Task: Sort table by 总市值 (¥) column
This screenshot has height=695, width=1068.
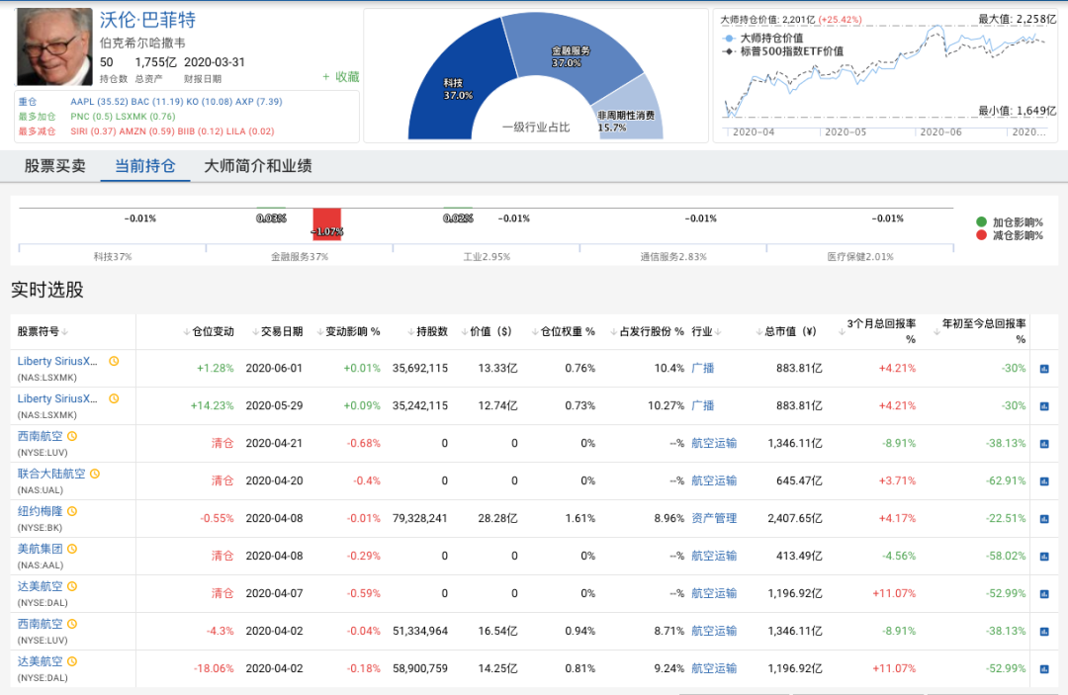Action: click(x=786, y=331)
